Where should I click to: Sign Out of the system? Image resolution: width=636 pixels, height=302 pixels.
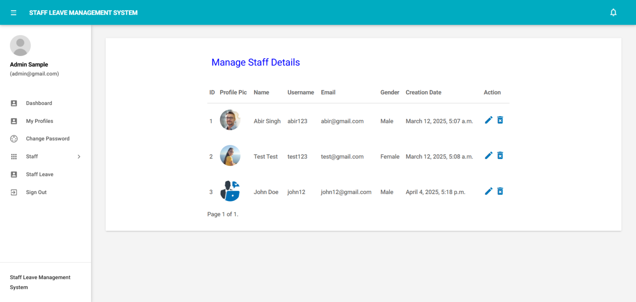click(36, 192)
